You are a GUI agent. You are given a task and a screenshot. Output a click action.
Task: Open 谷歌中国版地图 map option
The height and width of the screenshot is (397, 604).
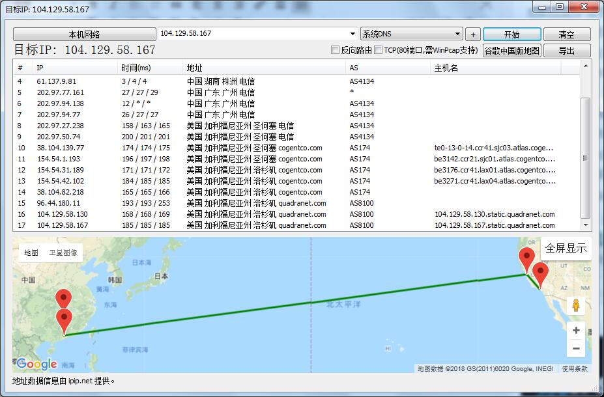coord(511,51)
